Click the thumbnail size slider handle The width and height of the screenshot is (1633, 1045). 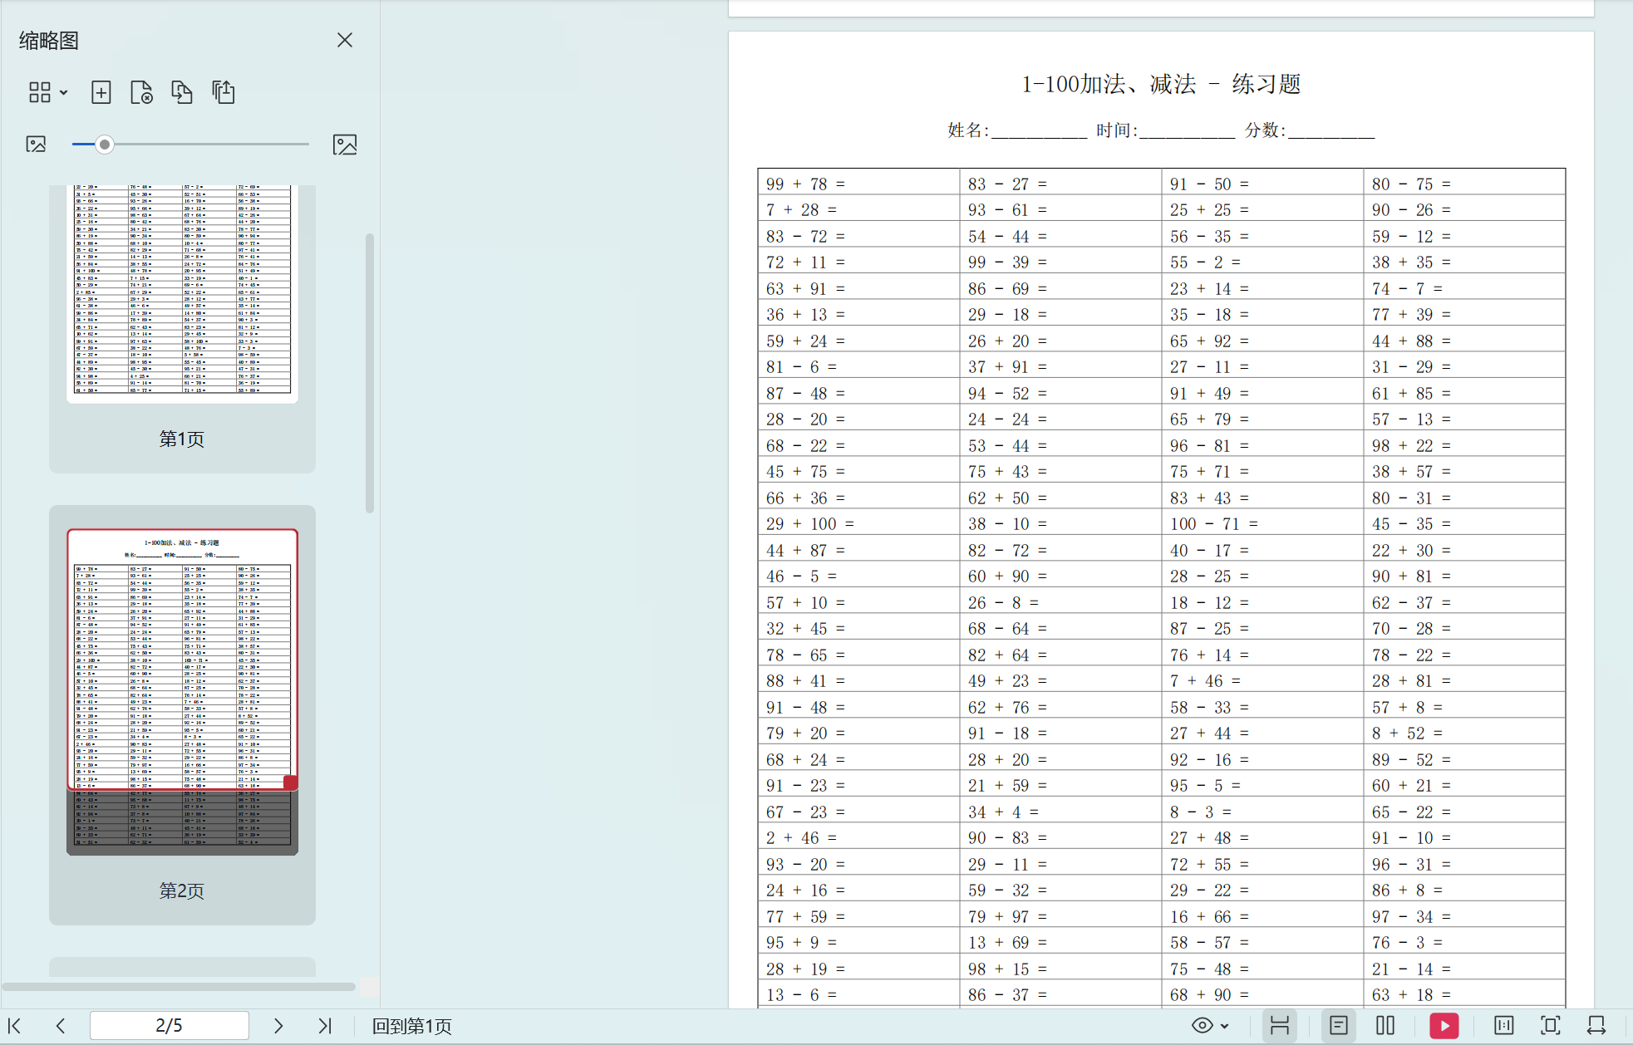click(104, 145)
